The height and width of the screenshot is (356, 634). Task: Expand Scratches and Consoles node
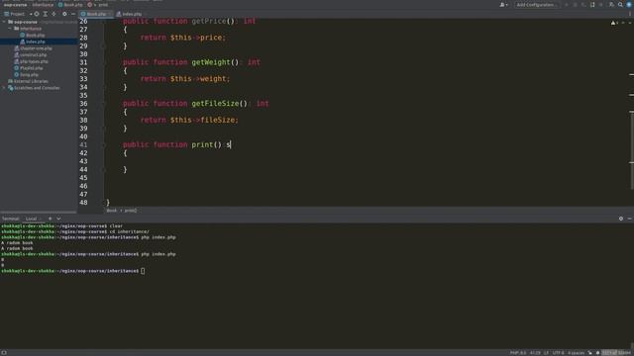[x=4, y=88]
